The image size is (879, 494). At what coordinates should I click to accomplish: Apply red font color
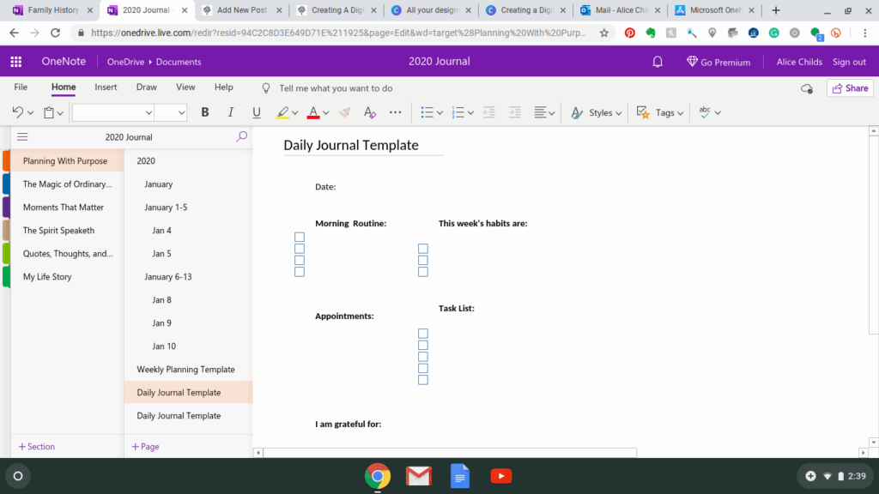tap(313, 112)
